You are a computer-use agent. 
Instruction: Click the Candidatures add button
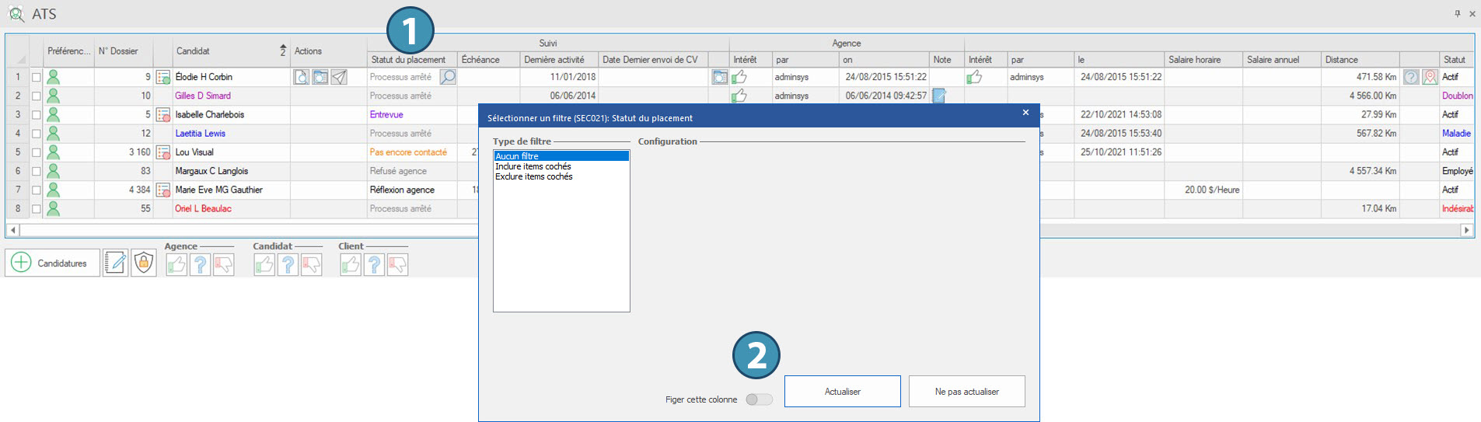click(x=53, y=263)
